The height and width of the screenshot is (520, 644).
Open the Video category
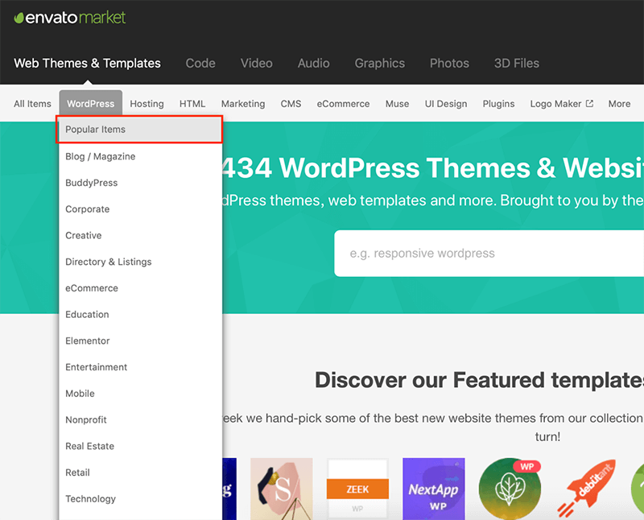[256, 64]
